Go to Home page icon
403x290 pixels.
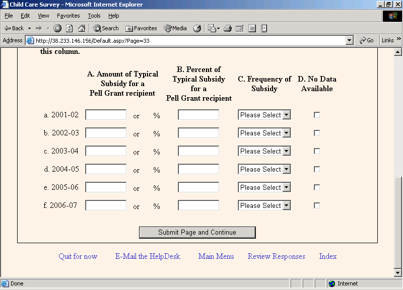pyautogui.click(x=82, y=28)
